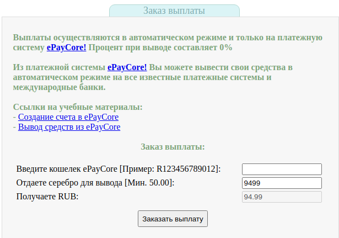Open 'Вывод средств из ePayCore' link
Viewport: 339px width, 238px height.
pos(69,127)
